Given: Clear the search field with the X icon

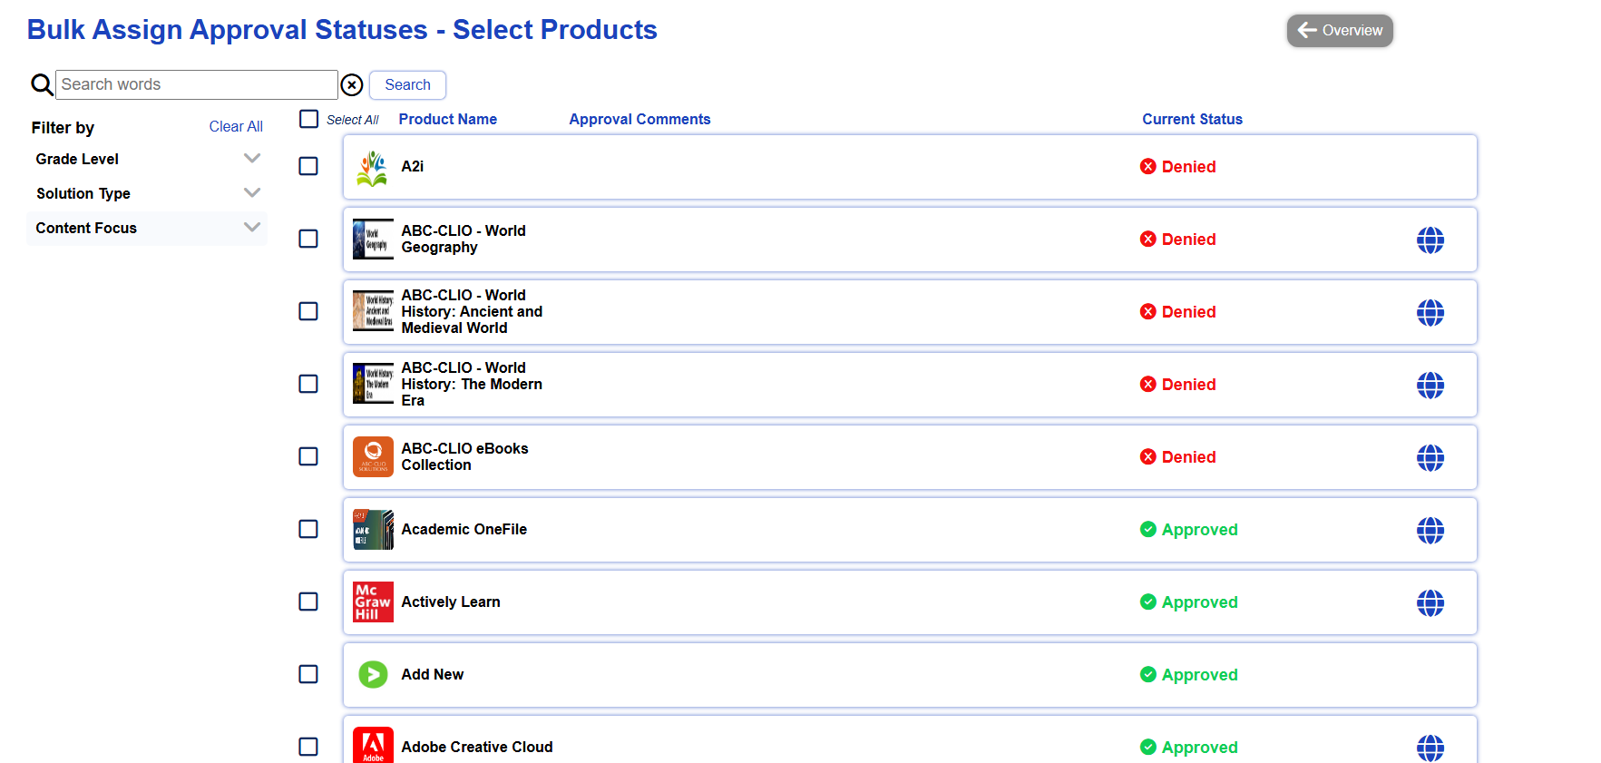Looking at the screenshot, I should 352,85.
